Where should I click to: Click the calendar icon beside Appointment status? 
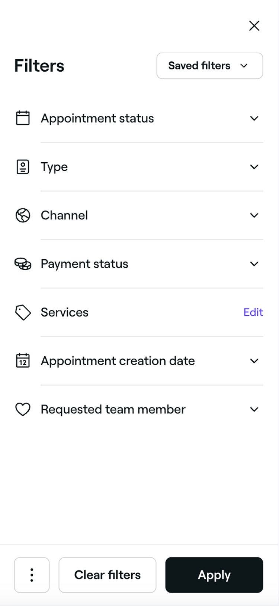(23, 118)
